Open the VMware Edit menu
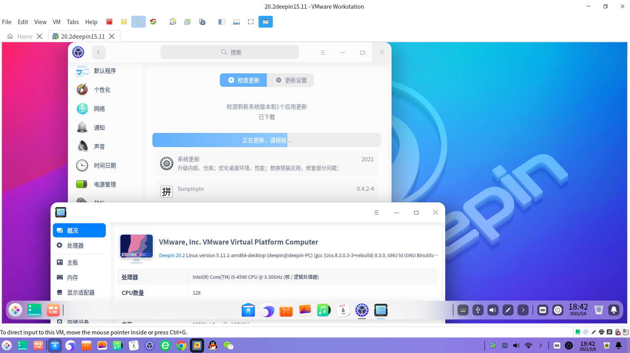Viewport: 630px width, 353px height. pos(23,22)
